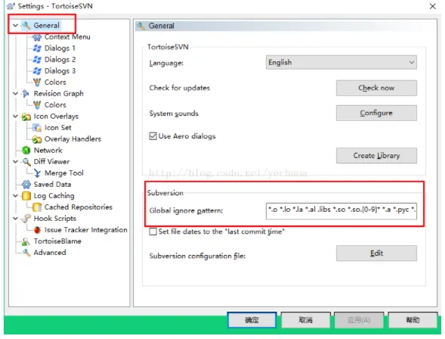The image size is (445, 339).
Task: Collapse the General tree node
Action: click(x=15, y=25)
